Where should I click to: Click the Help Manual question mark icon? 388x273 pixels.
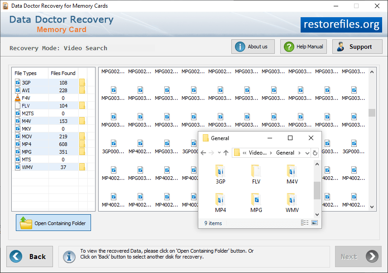[x=289, y=47]
